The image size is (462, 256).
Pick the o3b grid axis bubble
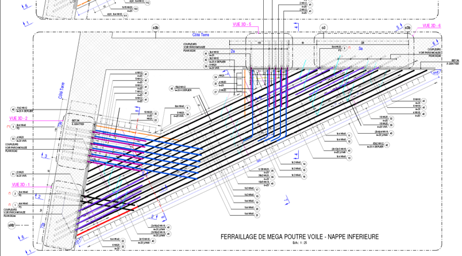point(408,28)
